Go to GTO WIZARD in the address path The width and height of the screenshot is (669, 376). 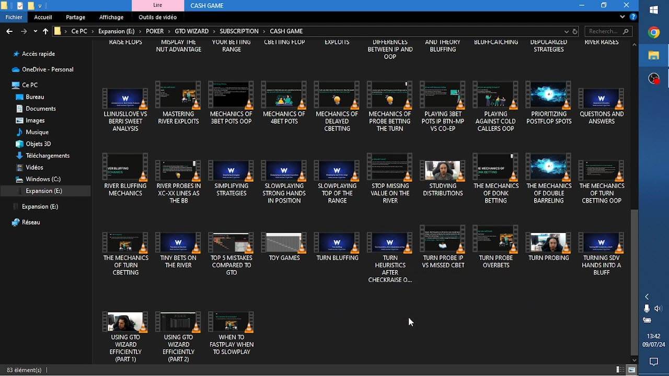[192, 31]
